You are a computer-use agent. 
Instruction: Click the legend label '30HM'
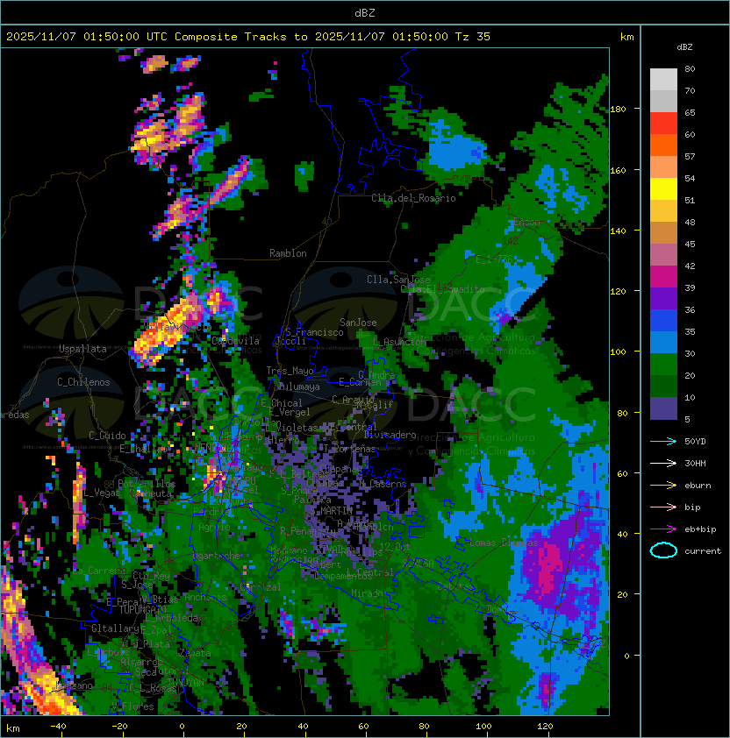695,463
